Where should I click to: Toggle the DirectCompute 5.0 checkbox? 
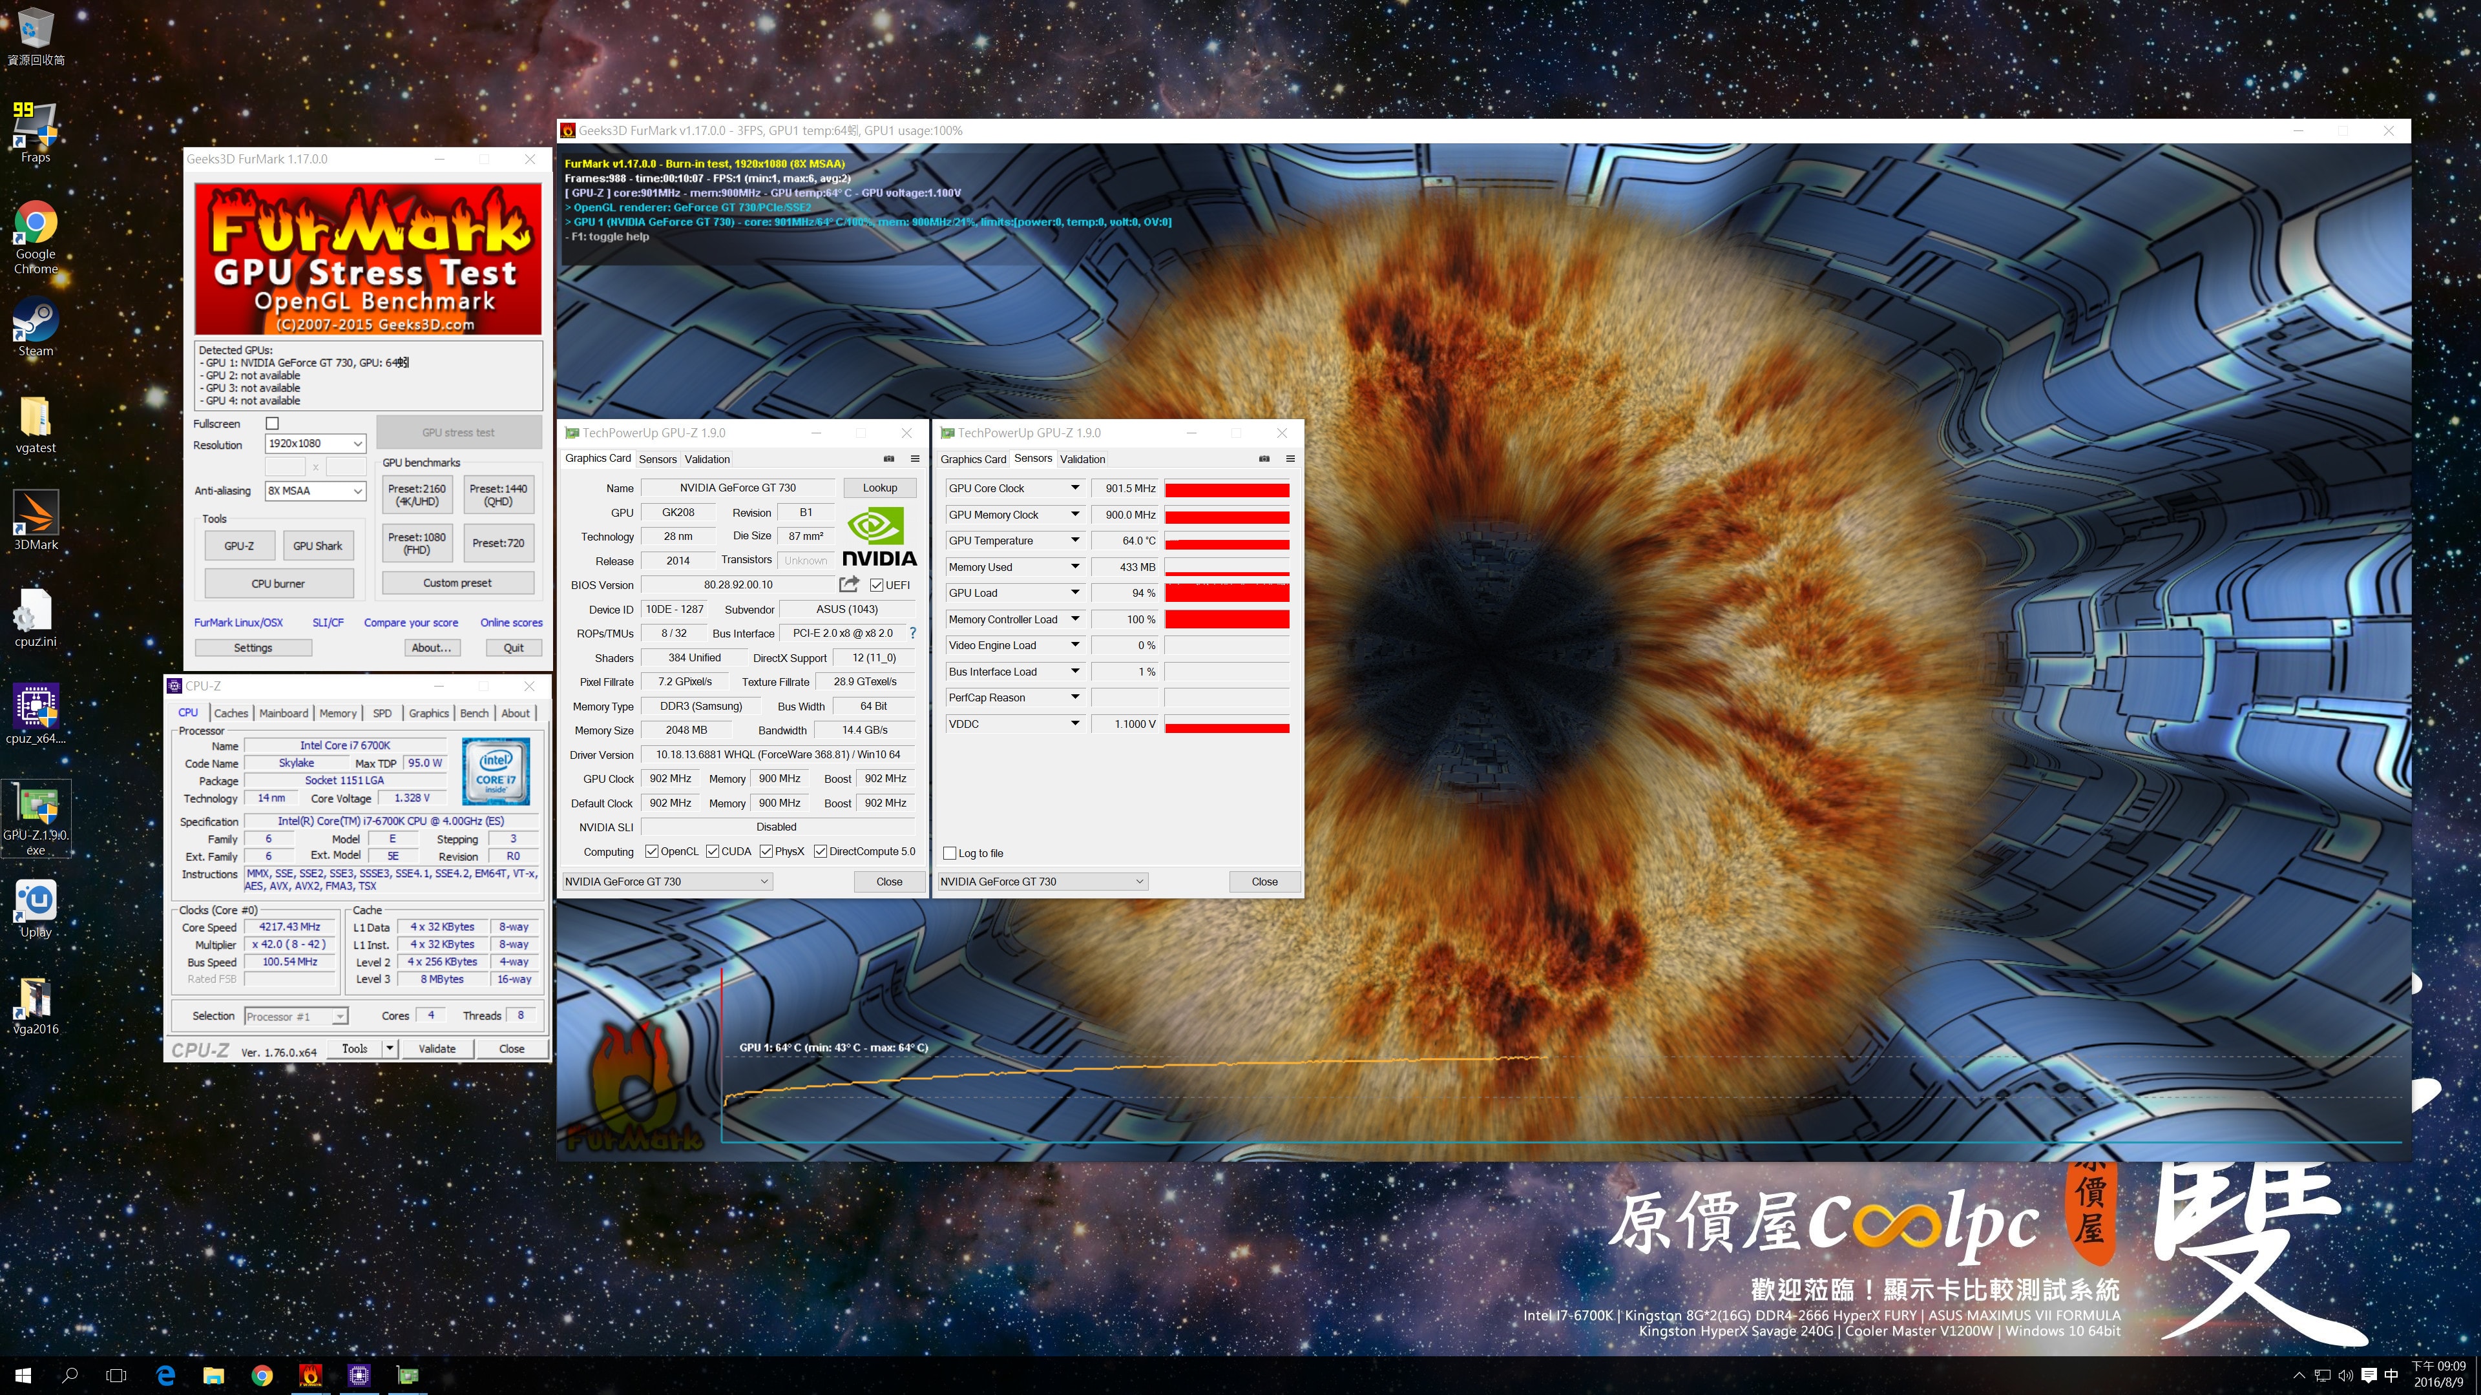[821, 851]
